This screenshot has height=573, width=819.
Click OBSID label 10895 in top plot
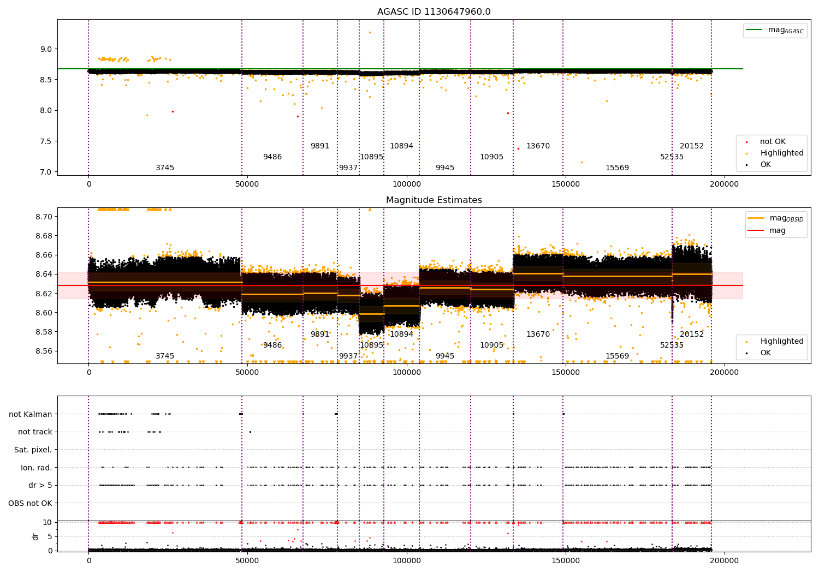[371, 157]
